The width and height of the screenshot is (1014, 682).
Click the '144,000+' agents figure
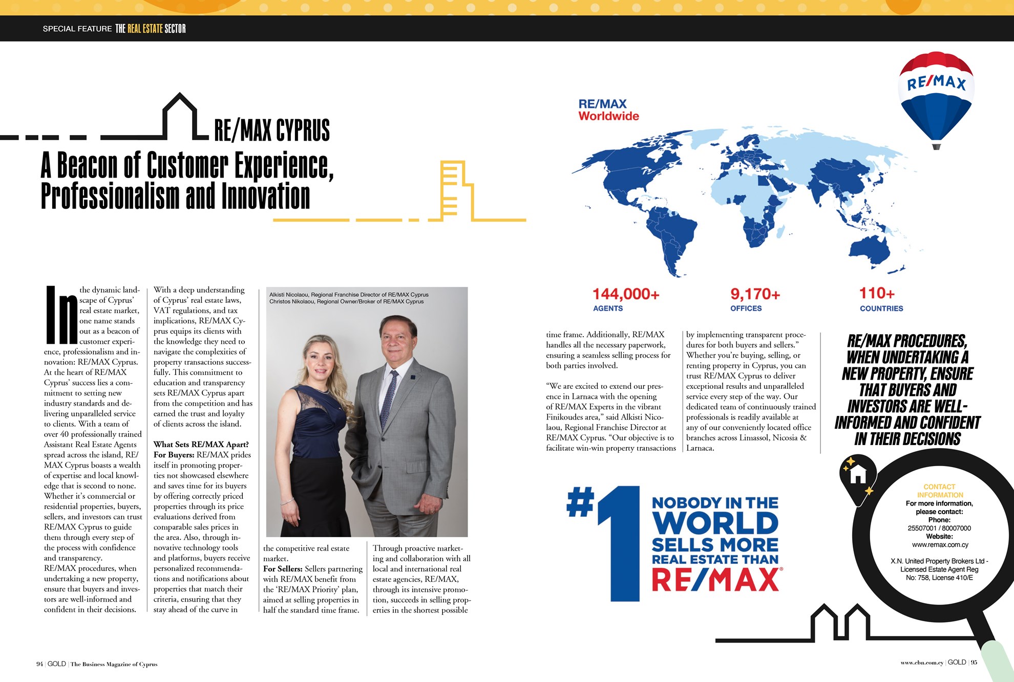click(x=626, y=294)
